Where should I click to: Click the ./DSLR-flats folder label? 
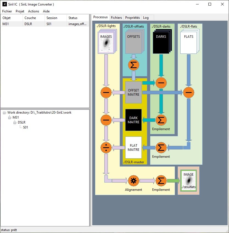pyautogui.click(x=189, y=26)
